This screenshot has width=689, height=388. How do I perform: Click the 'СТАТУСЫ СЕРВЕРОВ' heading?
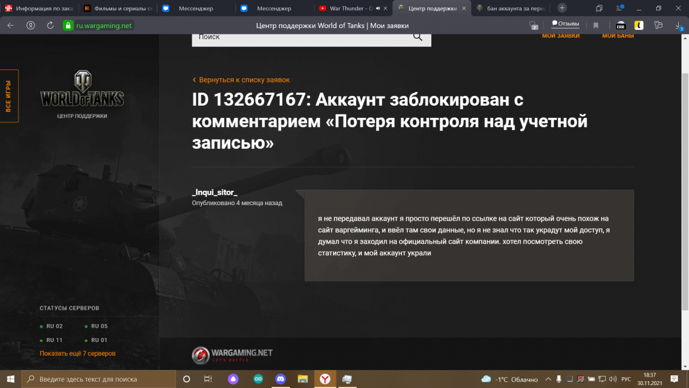(x=69, y=308)
